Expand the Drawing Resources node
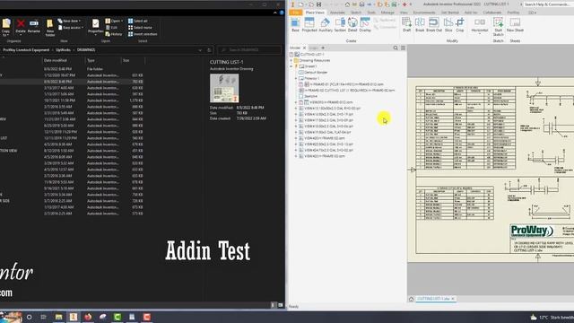574x323 pixels. 291,60
